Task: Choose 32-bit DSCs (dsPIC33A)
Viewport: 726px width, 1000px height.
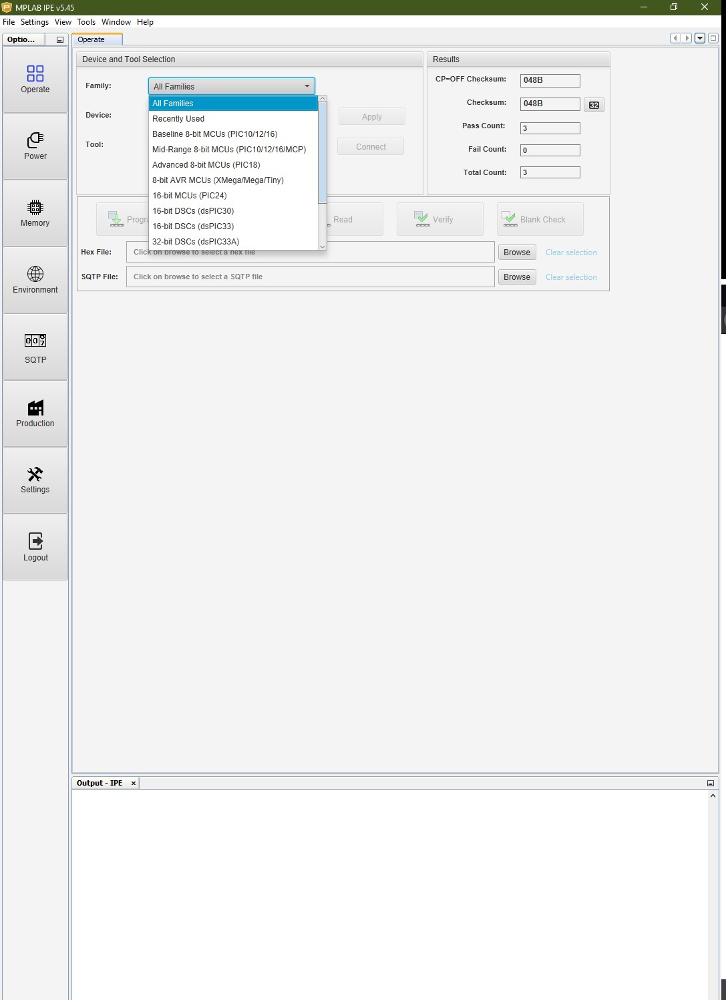Action: coord(233,242)
